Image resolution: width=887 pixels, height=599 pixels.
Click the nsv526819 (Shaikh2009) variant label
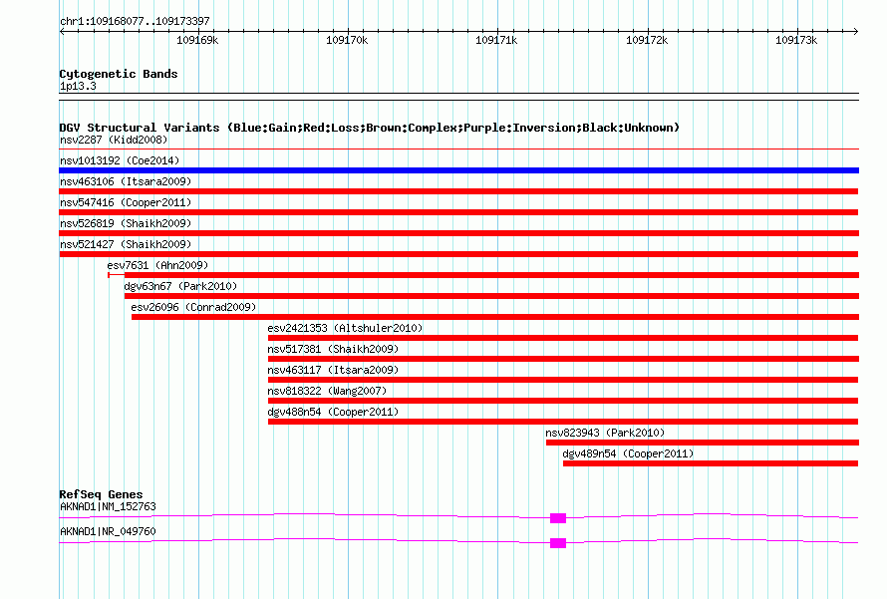tap(126, 223)
